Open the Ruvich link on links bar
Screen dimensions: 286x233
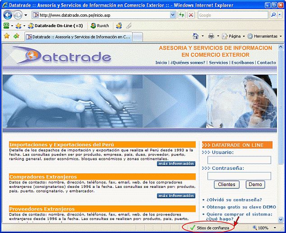[x=100, y=26]
